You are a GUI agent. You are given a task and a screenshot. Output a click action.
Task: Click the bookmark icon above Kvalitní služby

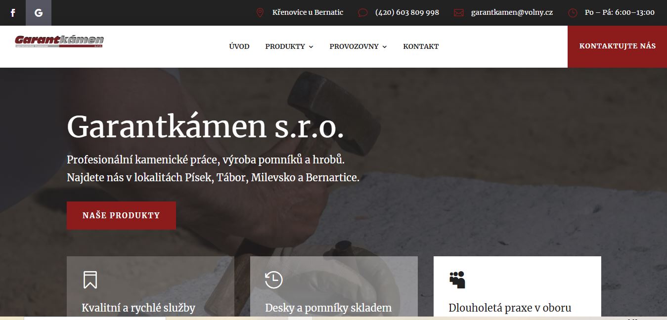click(x=90, y=280)
